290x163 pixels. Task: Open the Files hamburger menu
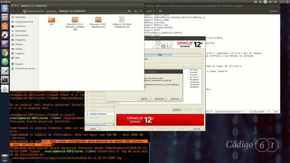pyautogui.click(x=141, y=11)
